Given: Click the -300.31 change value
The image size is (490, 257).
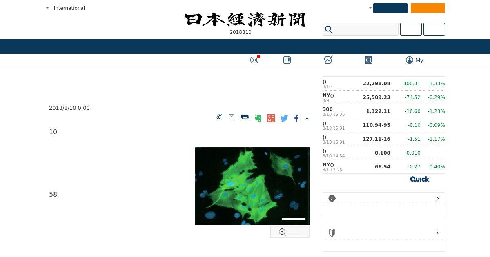Looking at the screenshot, I should click(x=411, y=84).
